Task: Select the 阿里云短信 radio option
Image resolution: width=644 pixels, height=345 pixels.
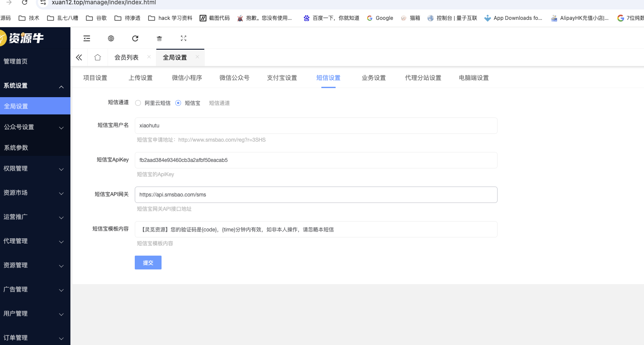Action: (x=138, y=103)
